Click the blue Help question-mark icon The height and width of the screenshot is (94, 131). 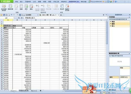click(116, 2)
